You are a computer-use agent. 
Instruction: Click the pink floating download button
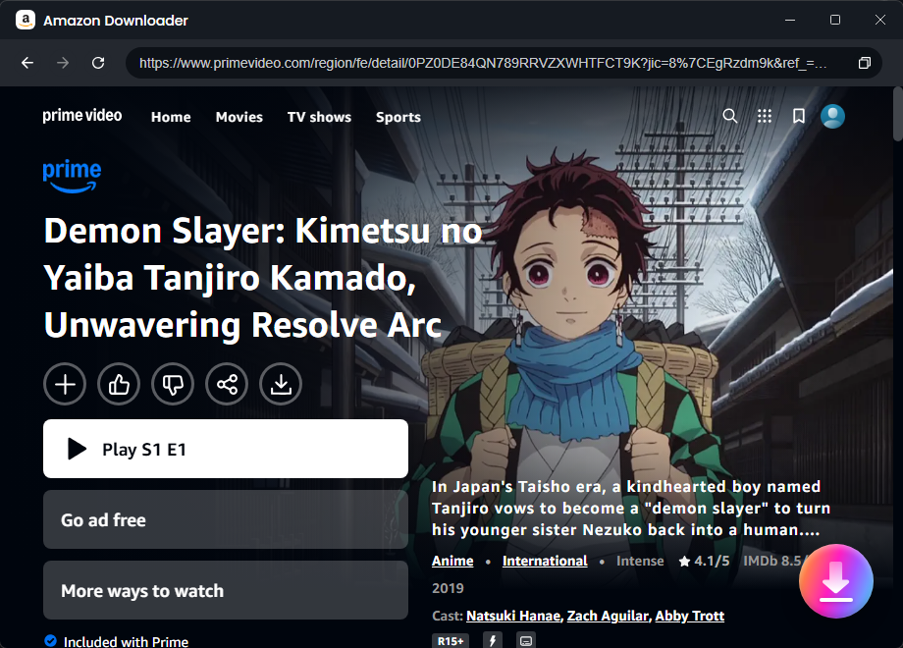pyautogui.click(x=835, y=581)
